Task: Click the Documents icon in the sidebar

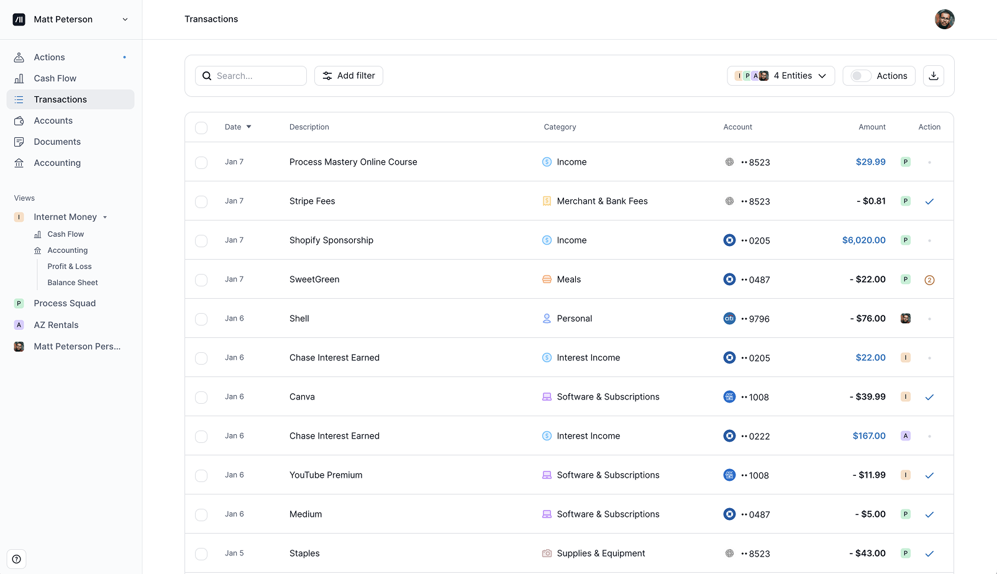Action: pyautogui.click(x=19, y=141)
